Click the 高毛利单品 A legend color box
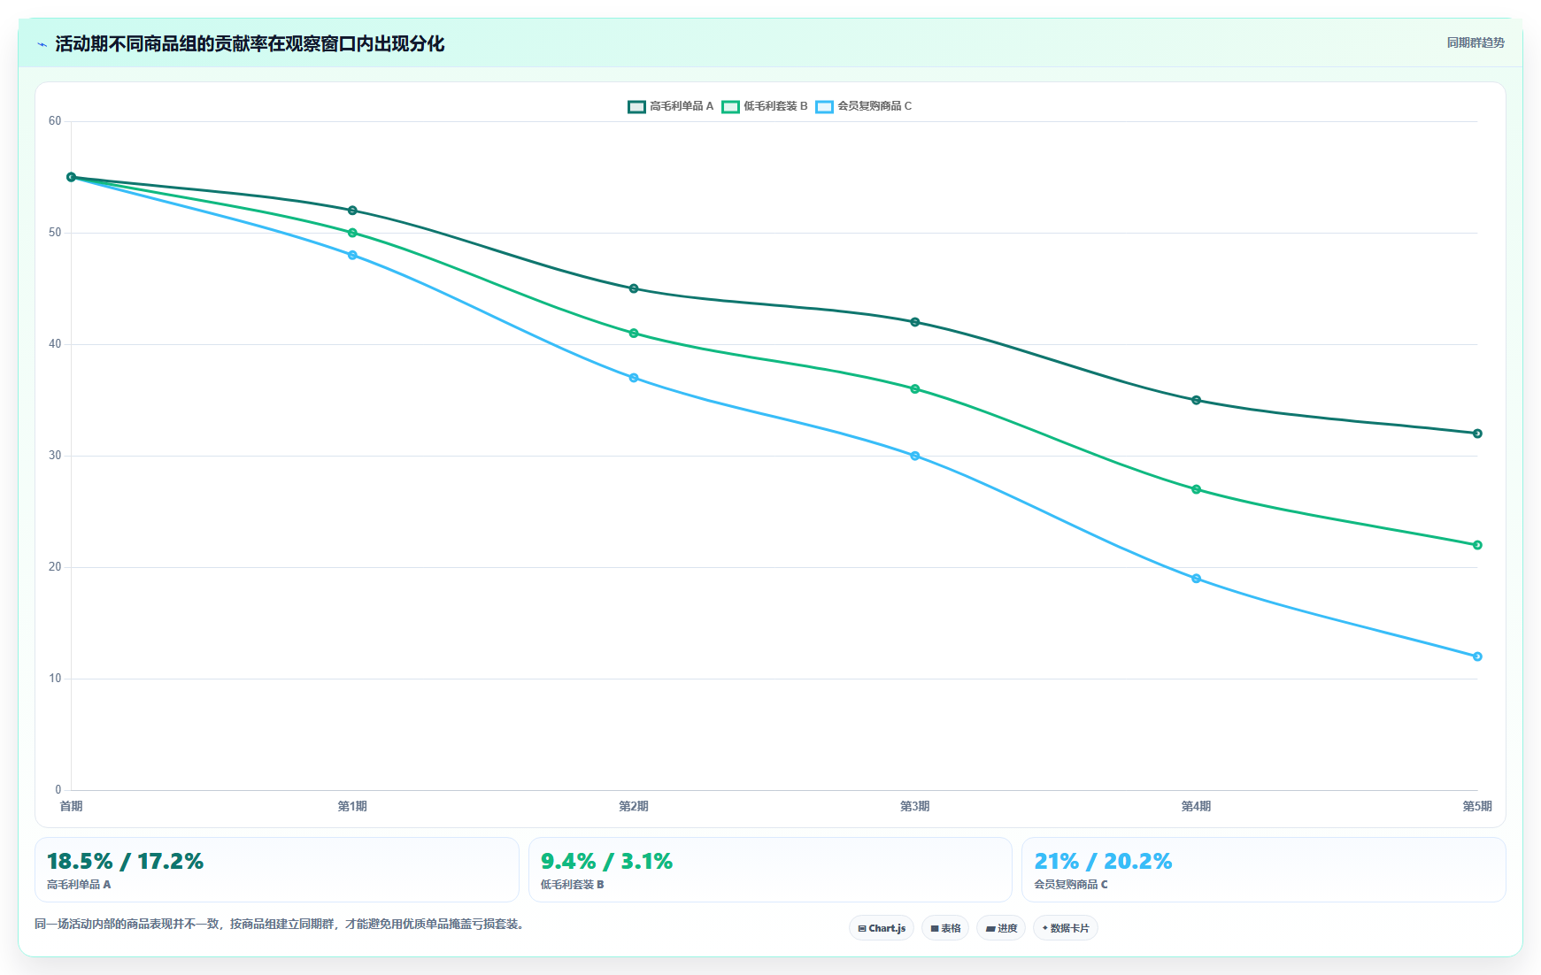1541x975 pixels. click(x=636, y=106)
